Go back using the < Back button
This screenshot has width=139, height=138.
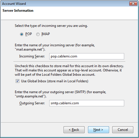74,130
